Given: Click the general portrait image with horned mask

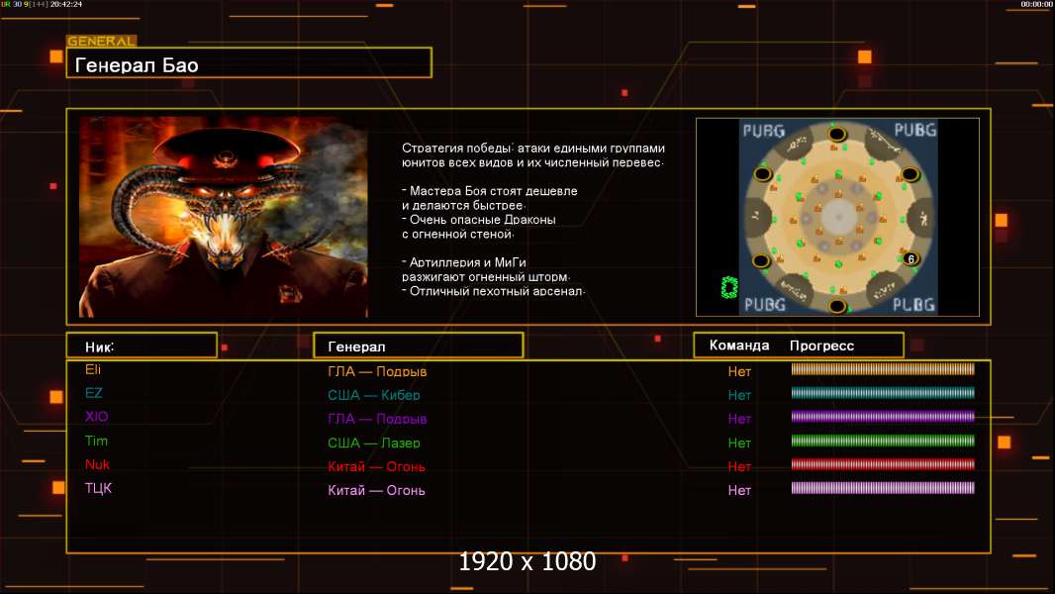Looking at the screenshot, I should coord(224,217).
